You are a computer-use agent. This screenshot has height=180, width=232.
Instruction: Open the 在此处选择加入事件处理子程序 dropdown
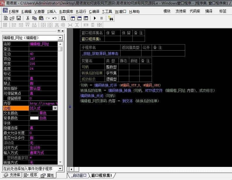coord(60,169)
